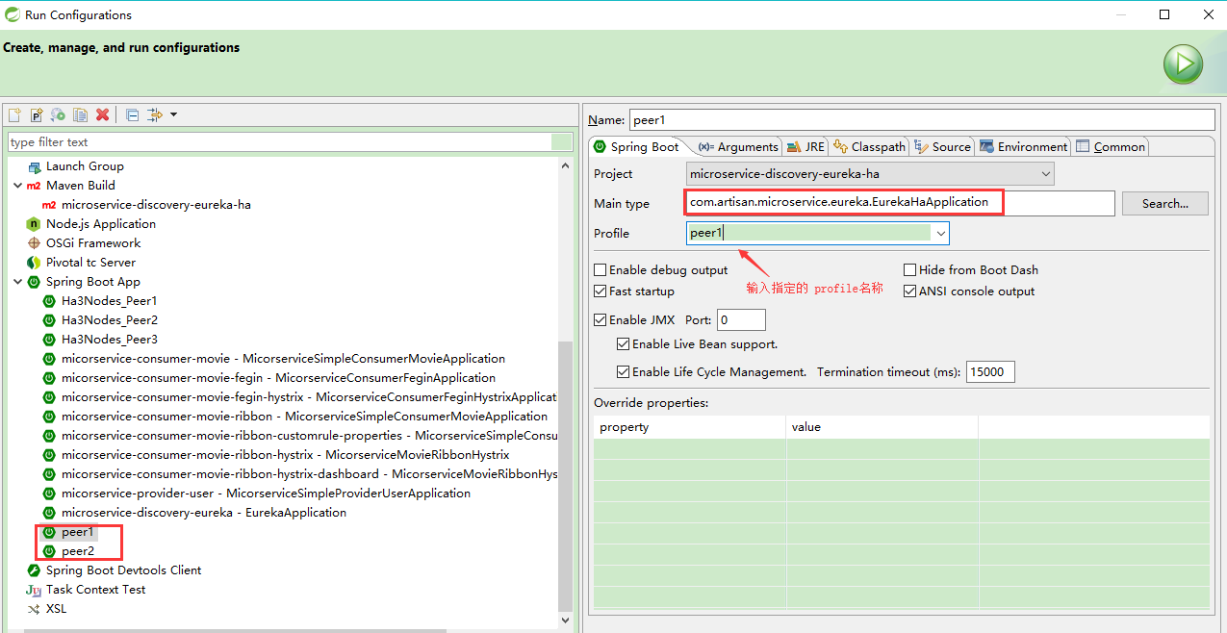This screenshot has height=633, width=1227.
Task: Select the XSL configuration type
Action: pyautogui.click(x=56, y=609)
